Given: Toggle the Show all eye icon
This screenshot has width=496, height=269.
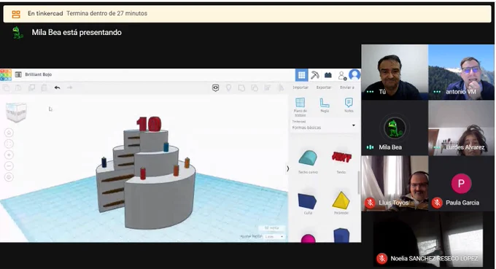Looking at the screenshot, I should 215,88.
